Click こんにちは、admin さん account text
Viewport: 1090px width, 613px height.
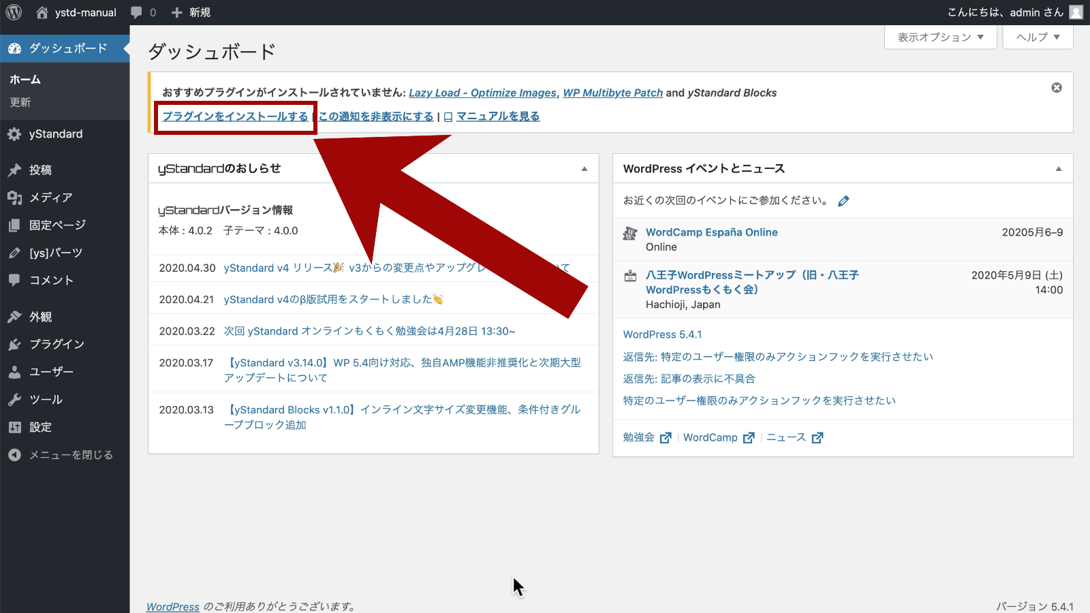tap(1006, 12)
